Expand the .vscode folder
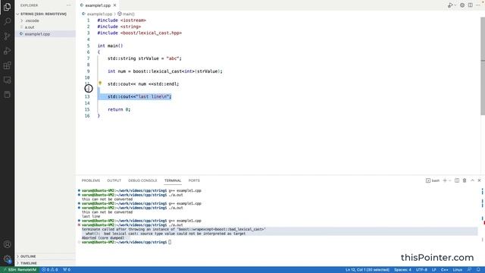The image size is (485, 273). tap(45, 20)
